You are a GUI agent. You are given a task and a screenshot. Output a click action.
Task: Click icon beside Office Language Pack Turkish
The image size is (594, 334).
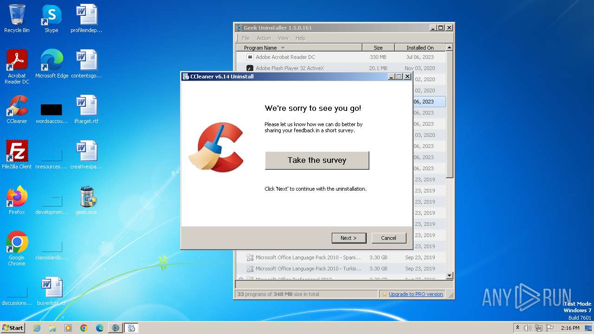[x=250, y=269]
